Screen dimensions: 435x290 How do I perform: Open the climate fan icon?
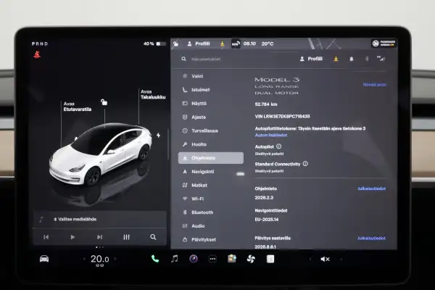coord(251,259)
